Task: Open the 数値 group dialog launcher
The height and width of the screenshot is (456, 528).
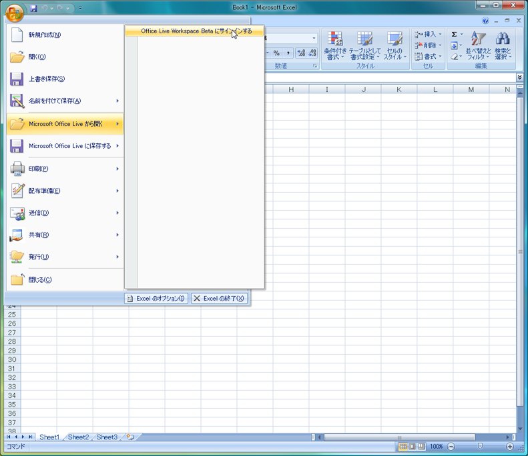Action: click(315, 66)
